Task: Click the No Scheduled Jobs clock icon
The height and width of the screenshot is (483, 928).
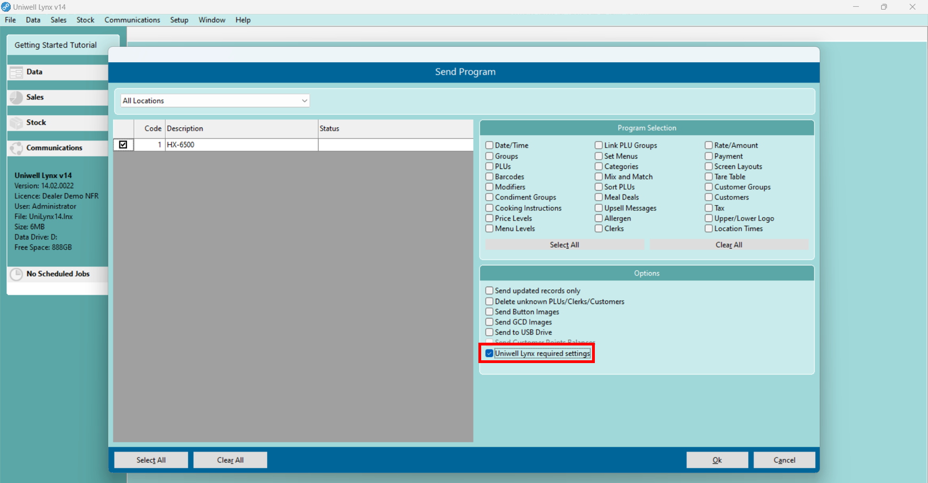Action: [x=16, y=274]
